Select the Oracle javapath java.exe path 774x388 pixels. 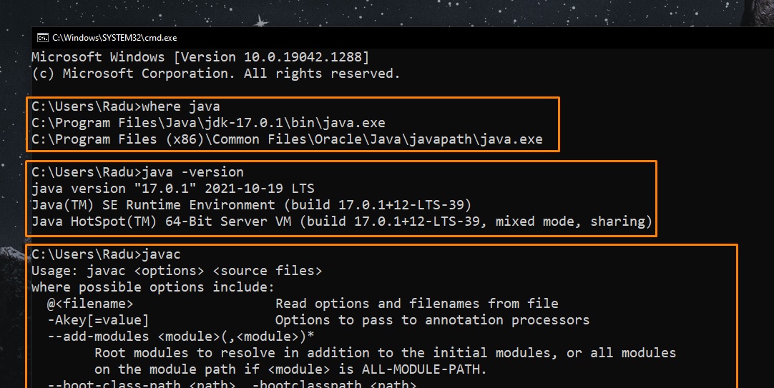click(x=286, y=140)
